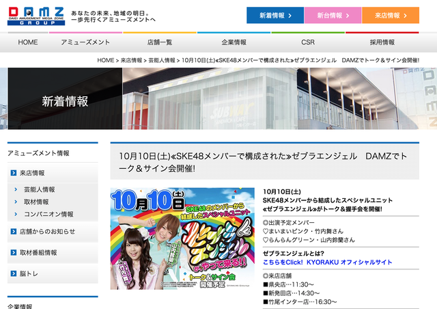
Task: Click the arrow in orange 来店情報 button
Action: pos(405,16)
